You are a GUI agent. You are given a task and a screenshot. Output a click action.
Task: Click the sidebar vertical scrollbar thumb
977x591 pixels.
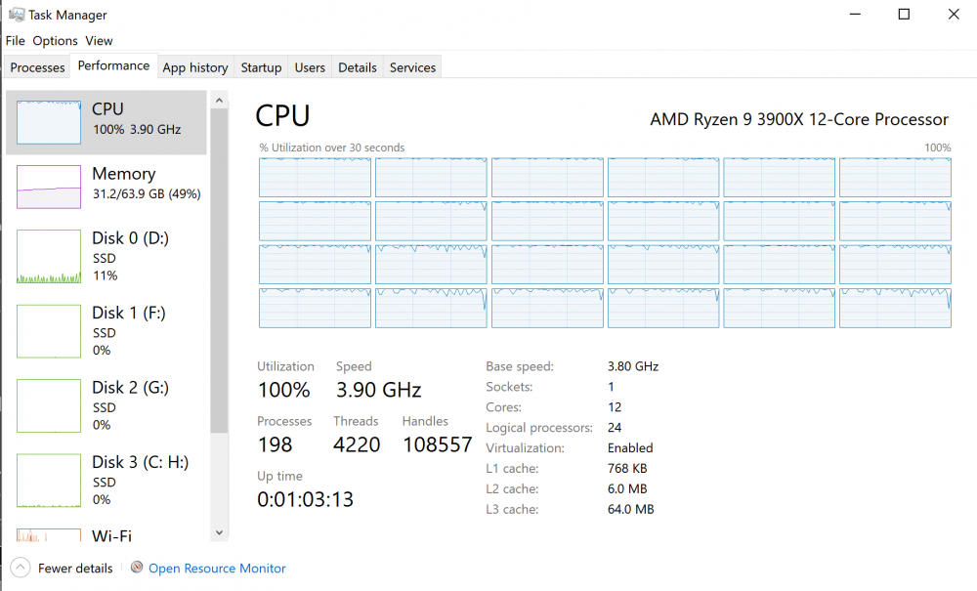(x=219, y=271)
